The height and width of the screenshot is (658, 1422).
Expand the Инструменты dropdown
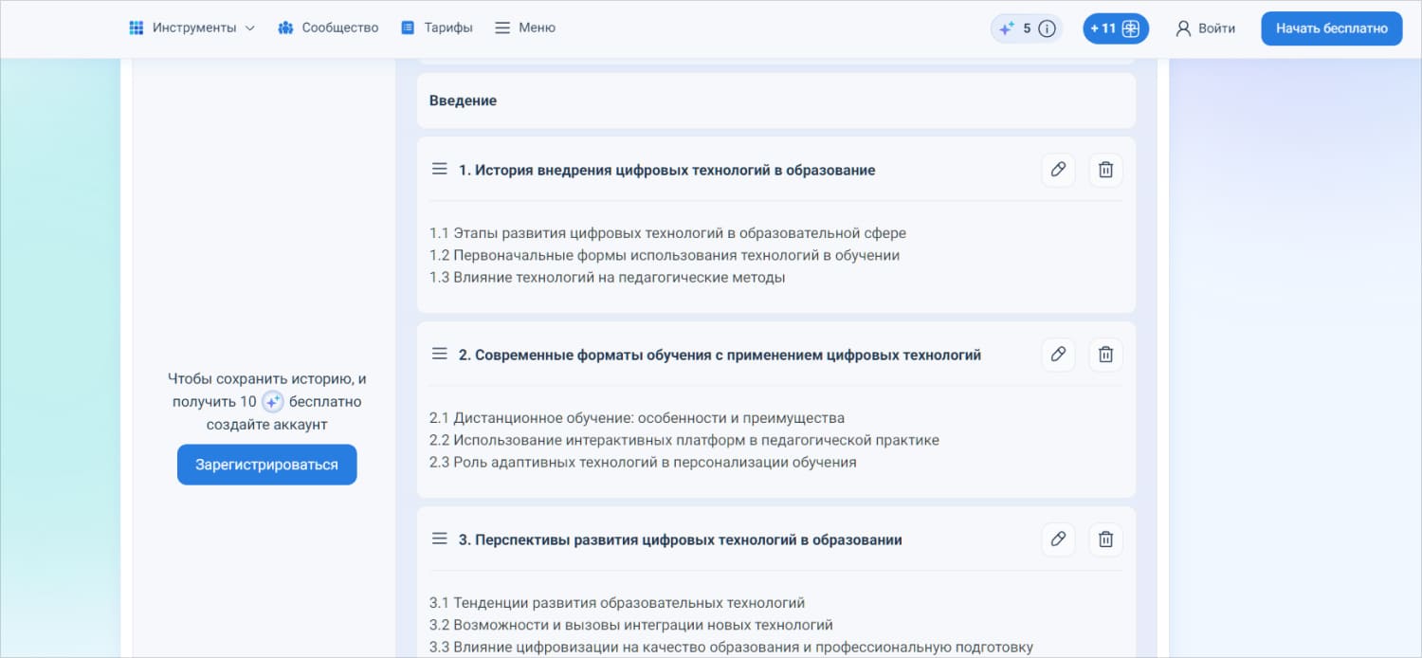pyautogui.click(x=192, y=27)
